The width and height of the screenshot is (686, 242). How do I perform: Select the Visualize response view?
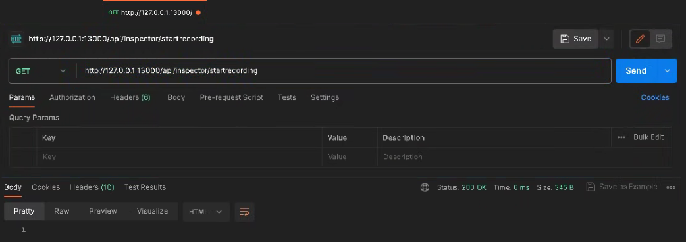tap(152, 212)
